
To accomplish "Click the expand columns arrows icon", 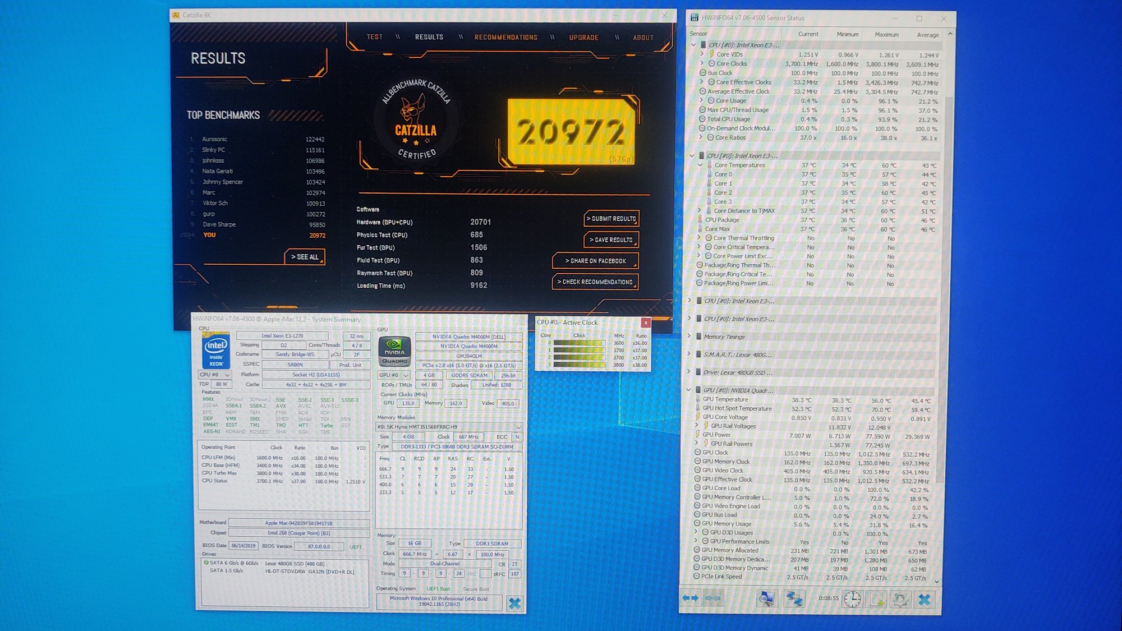I will coord(691,598).
